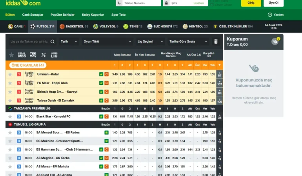Click the search magnifier icon in filter bar

click(53, 41)
